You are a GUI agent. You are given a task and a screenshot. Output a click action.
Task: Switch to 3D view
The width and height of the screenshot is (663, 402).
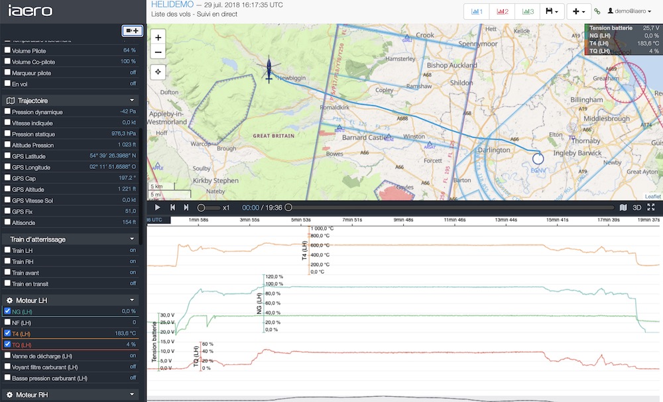point(637,207)
